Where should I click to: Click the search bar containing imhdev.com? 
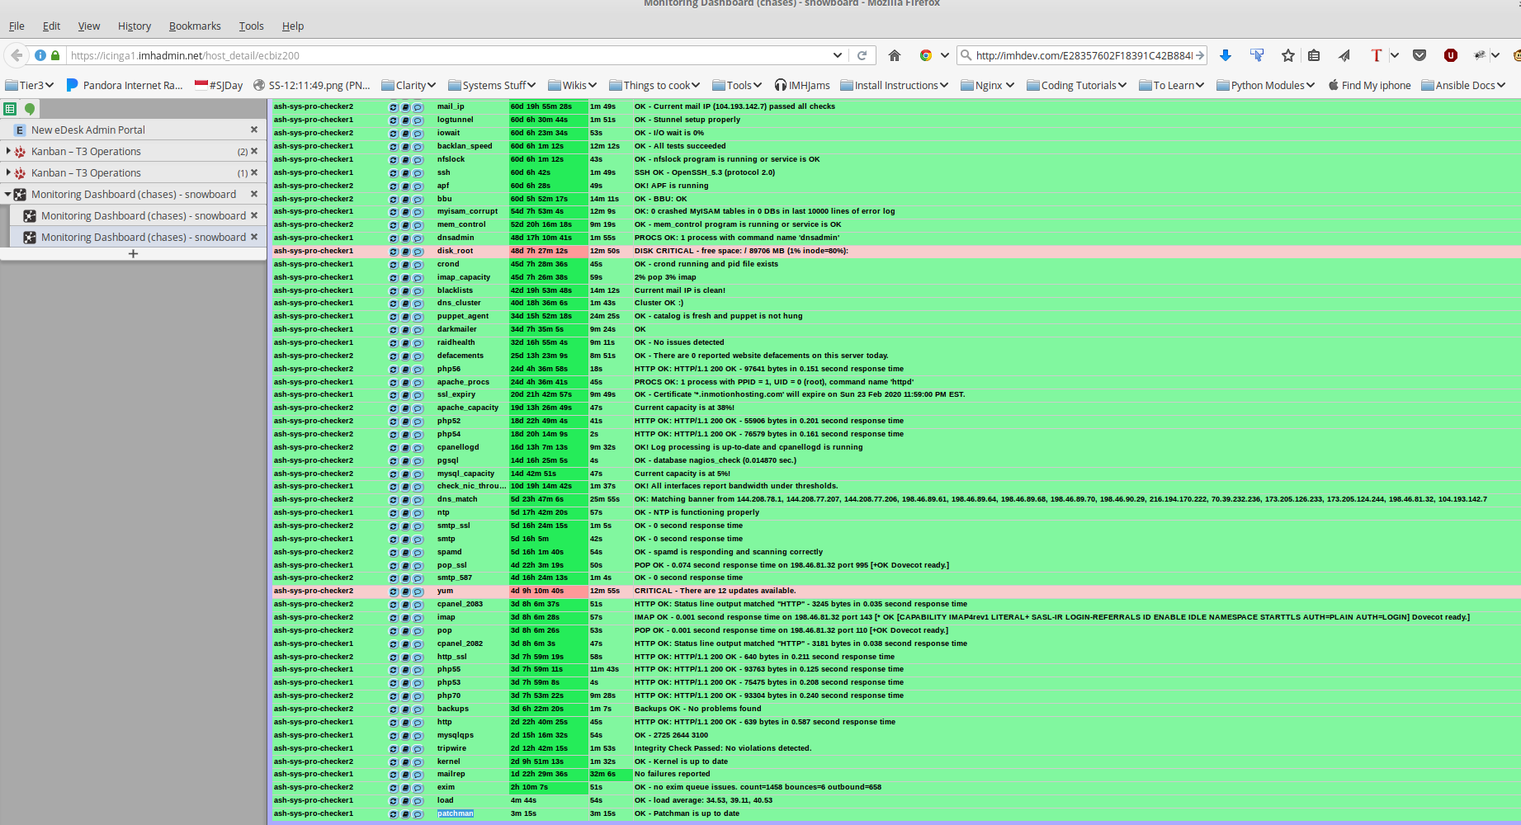tap(1081, 55)
